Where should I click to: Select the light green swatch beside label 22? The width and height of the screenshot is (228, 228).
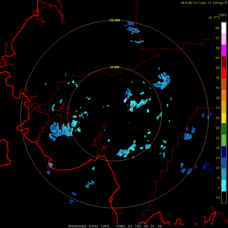click(x=224, y=140)
